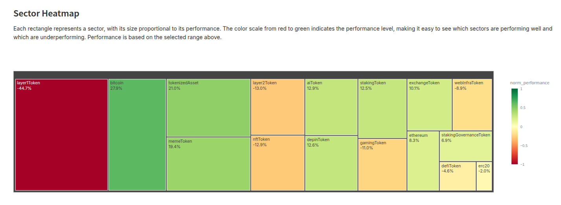Viewport: 561px width, 205px height.
Task: Select the layer2Token tile
Action: tap(278, 107)
